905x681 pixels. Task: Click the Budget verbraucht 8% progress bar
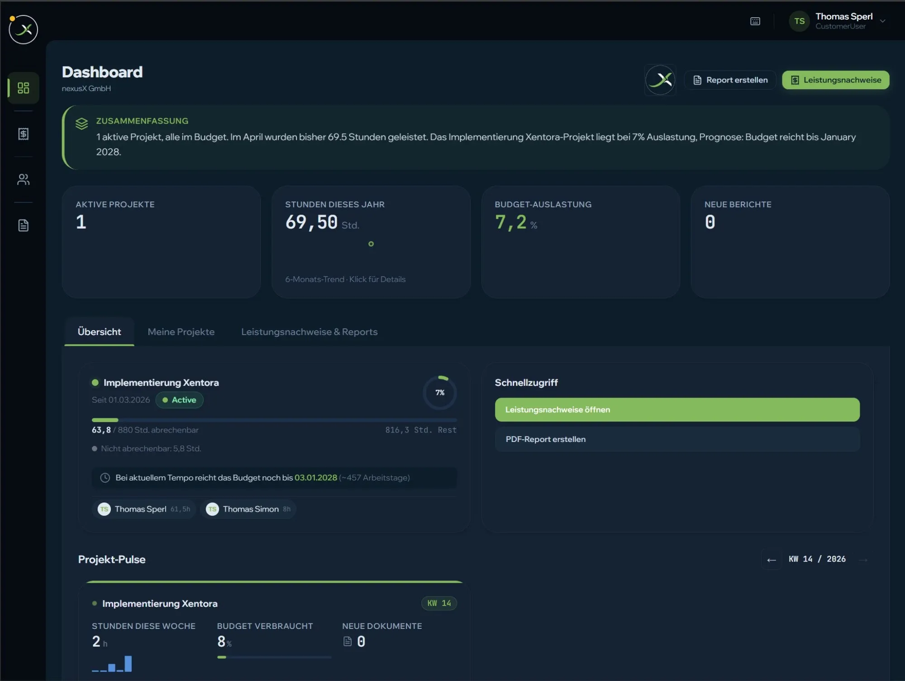(274, 657)
